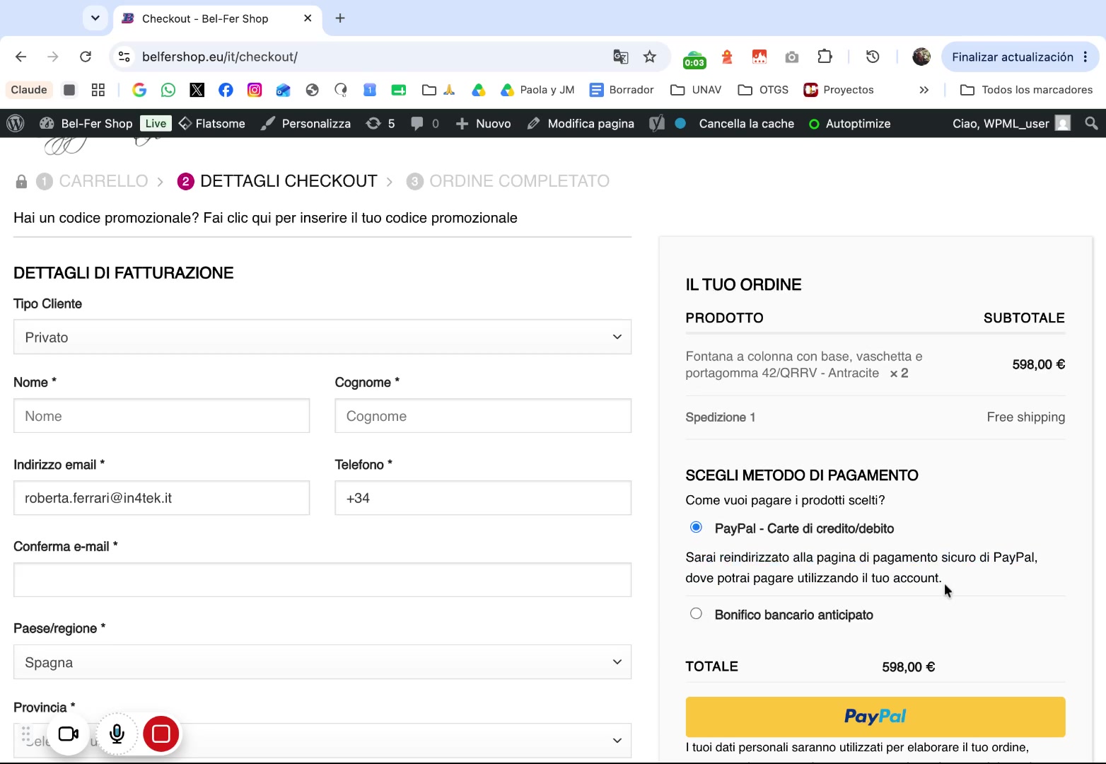Open the Paese/regione dropdown showing Spagna
This screenshot has width=1106, height=764.
coord(322,662)
